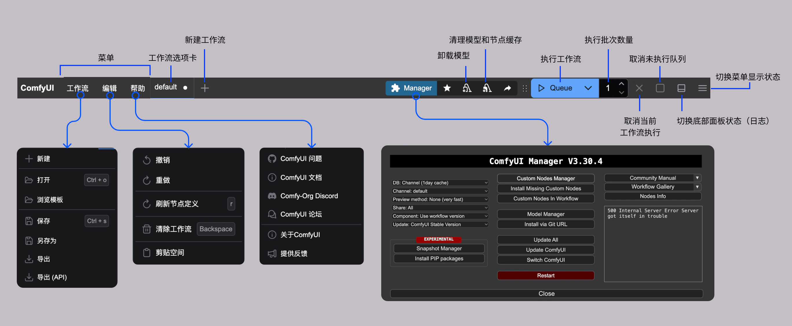Cancel current workflow run with X icon
This screenshot has width=792, height=326.
point(639,88)
